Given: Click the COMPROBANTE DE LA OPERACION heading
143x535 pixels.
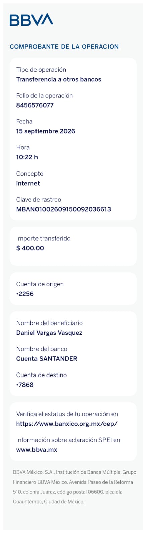Looking at the screenshot, I should pos(64,47).
